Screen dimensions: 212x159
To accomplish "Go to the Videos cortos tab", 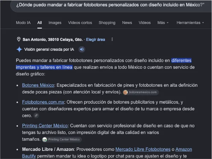I will coord(80,23).
